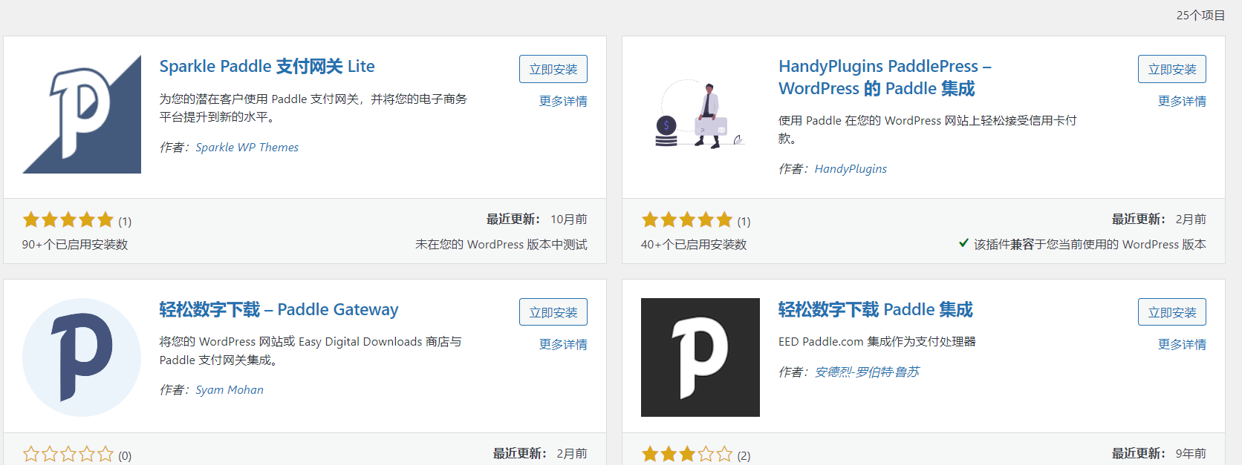Open 更多详情 for Paddle 集成 plugin
Viewport: 1242px width, 465px height.
1182,344
